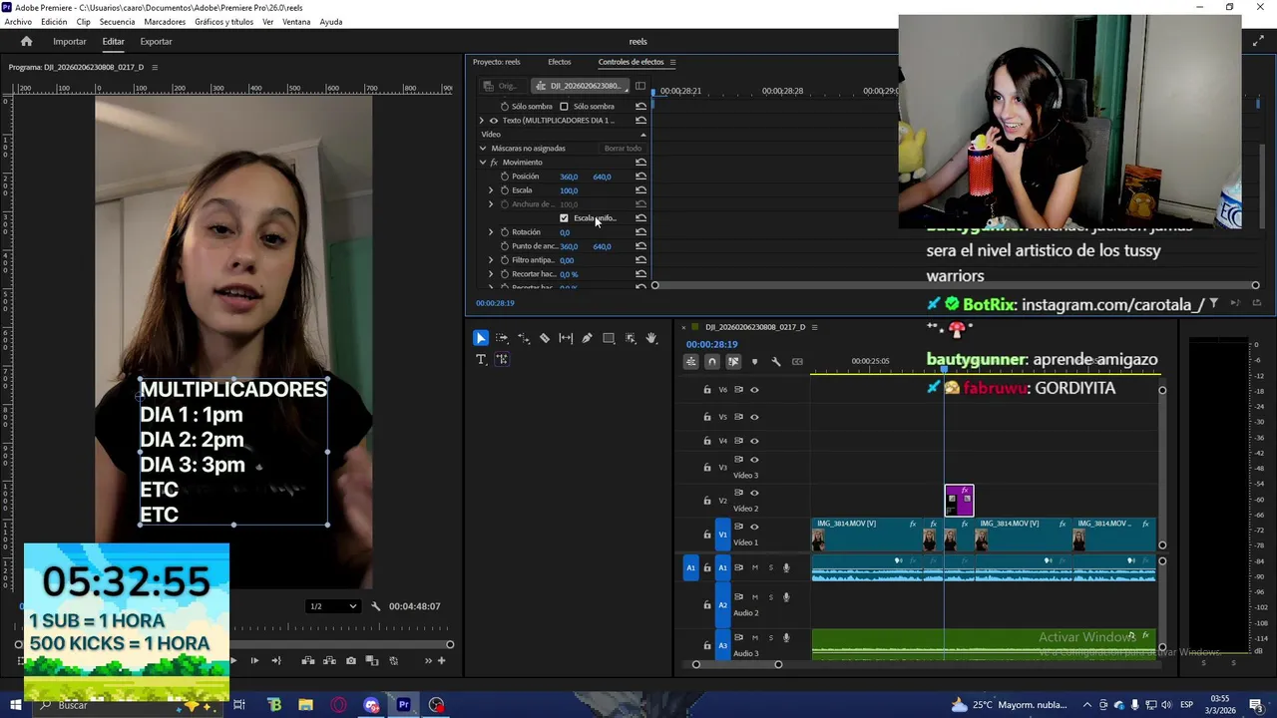1277x718 pixels.
Task: Select the Rectangle tool
Action: 609,338
